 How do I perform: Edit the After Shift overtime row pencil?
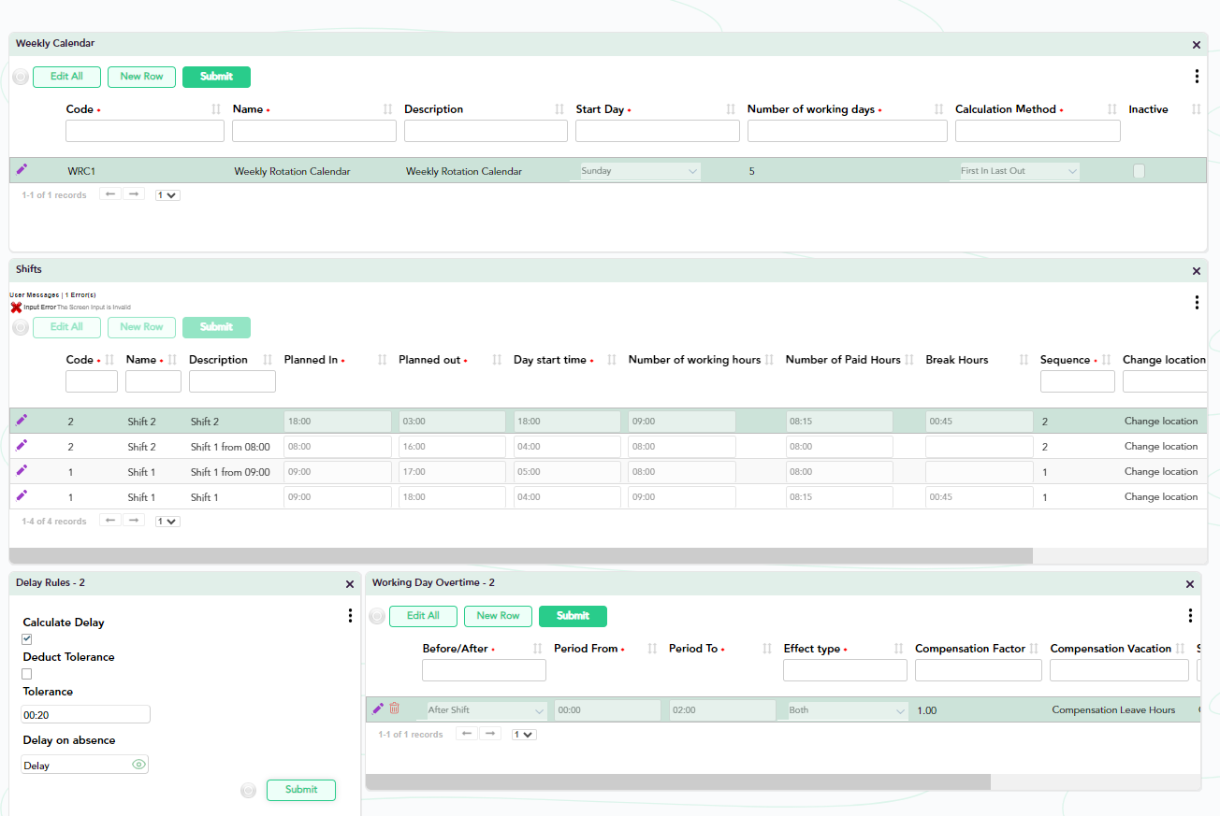pos(378,709)
